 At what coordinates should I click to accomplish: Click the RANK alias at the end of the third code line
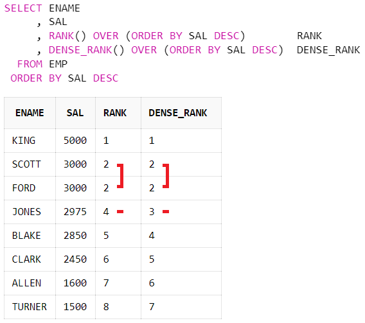click(x=309, y=36)
